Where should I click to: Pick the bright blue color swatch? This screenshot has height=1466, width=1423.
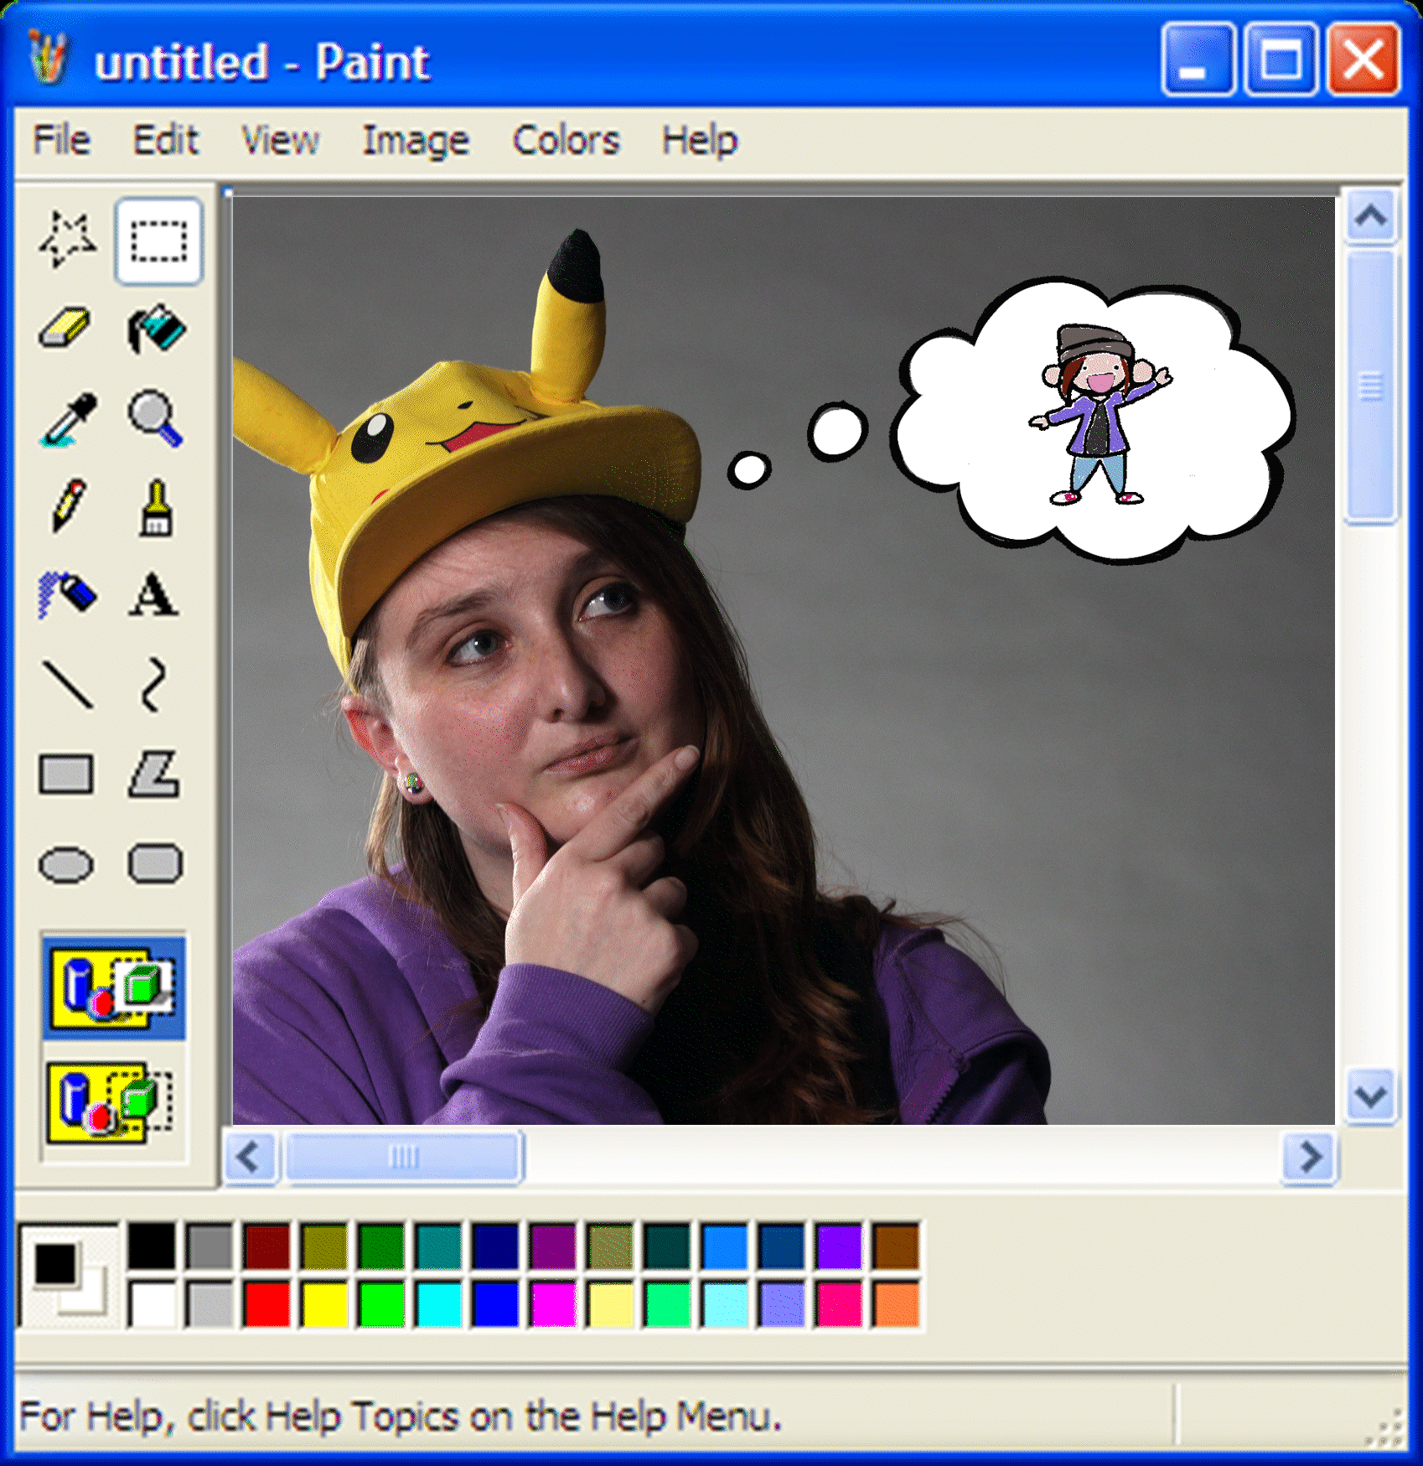tap(495, 1304)
